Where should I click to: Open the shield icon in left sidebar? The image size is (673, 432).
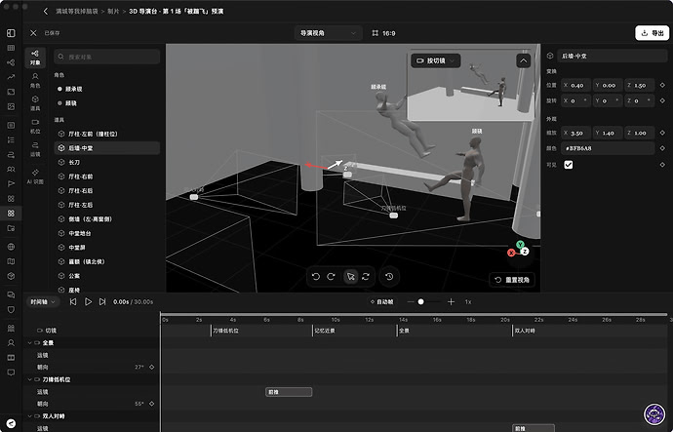[x=11, y=309]
